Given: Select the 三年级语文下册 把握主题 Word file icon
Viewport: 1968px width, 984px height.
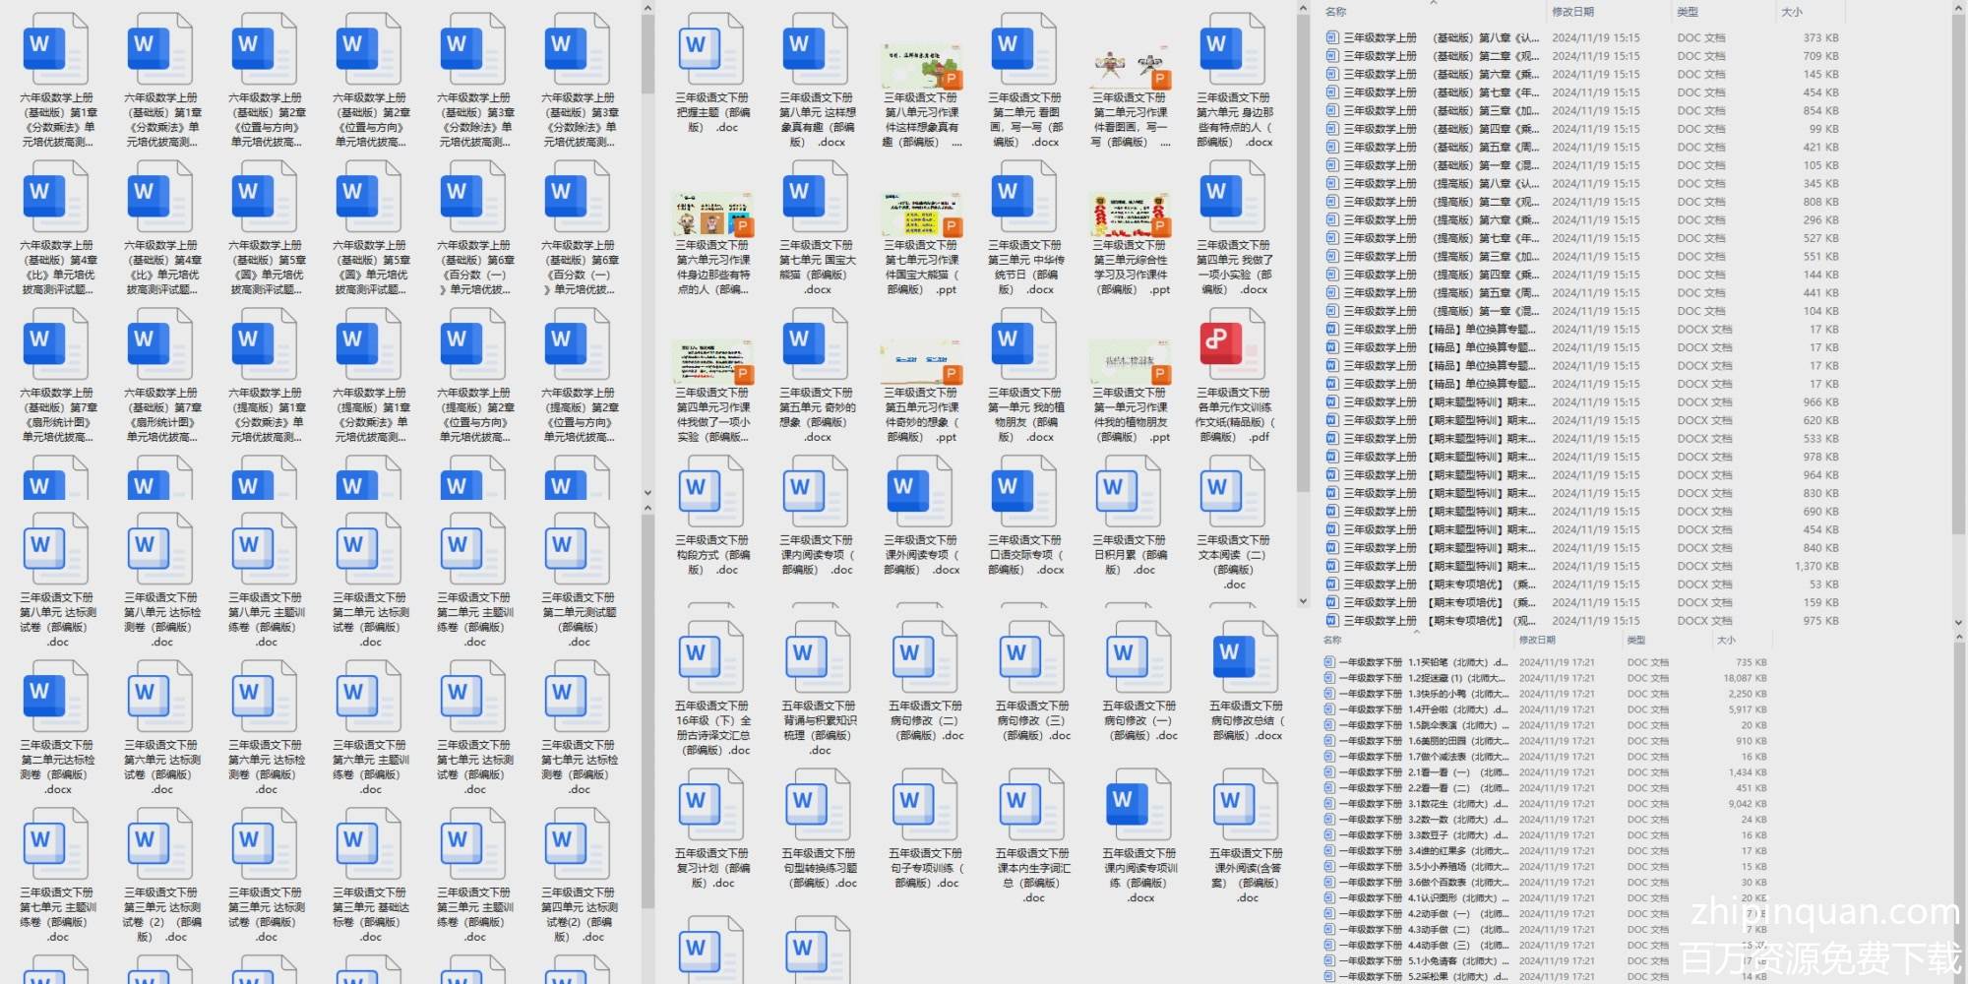Looking at the screenshot, I should [x=711, y=48].
